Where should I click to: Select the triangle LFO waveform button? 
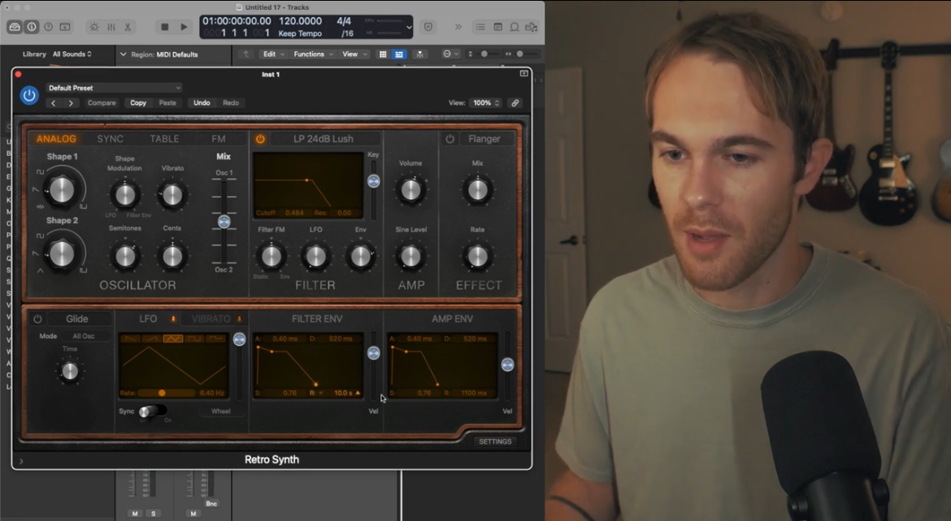[173, 339]
